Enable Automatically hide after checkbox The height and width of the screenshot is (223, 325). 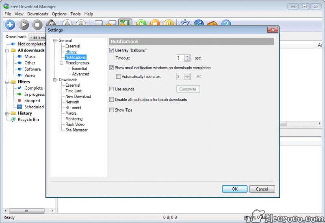click(118, 76)
